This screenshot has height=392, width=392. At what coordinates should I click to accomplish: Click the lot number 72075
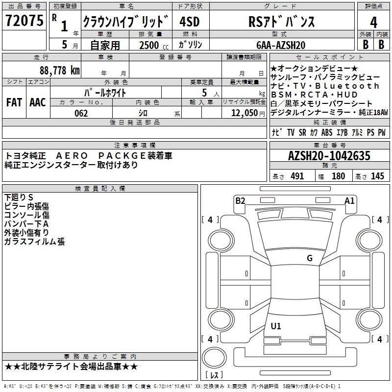pyautogui.click(x=24, y=21)
